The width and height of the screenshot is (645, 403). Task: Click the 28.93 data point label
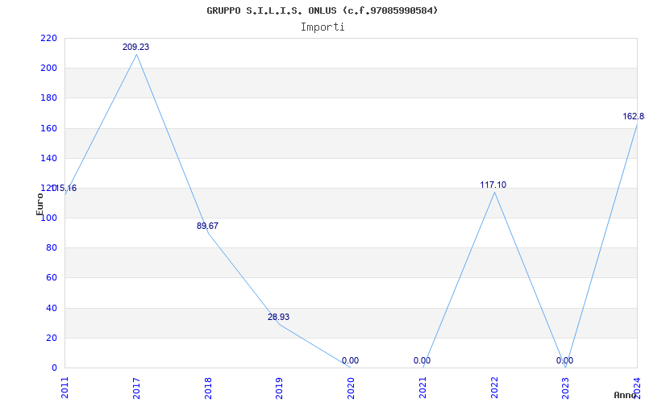278,317
